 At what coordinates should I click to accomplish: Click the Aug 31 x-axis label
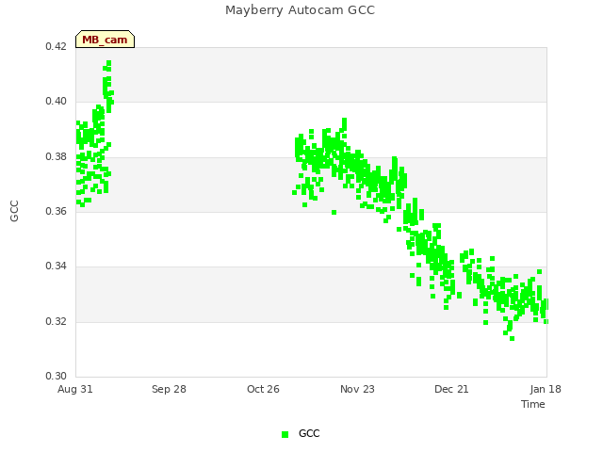75,389
